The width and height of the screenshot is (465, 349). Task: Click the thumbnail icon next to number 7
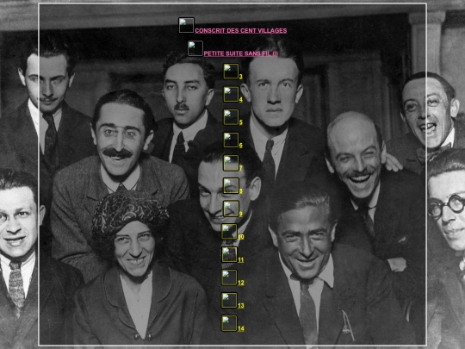tap(231, 163)
